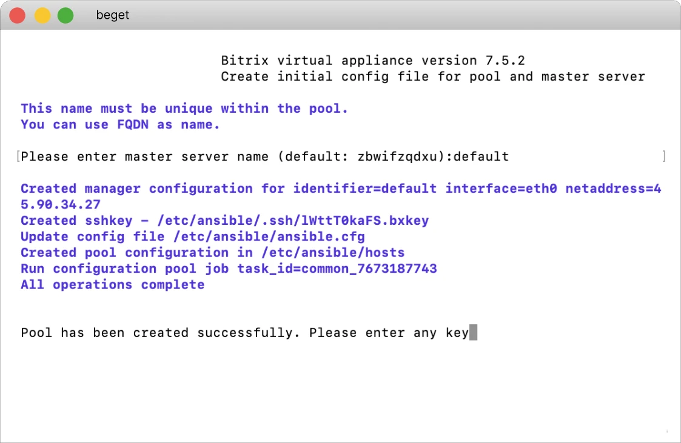Click the block cursor after 'enter any key'
Screen dimensions: 681x443
pyautogui.click(x=474, y=333)
